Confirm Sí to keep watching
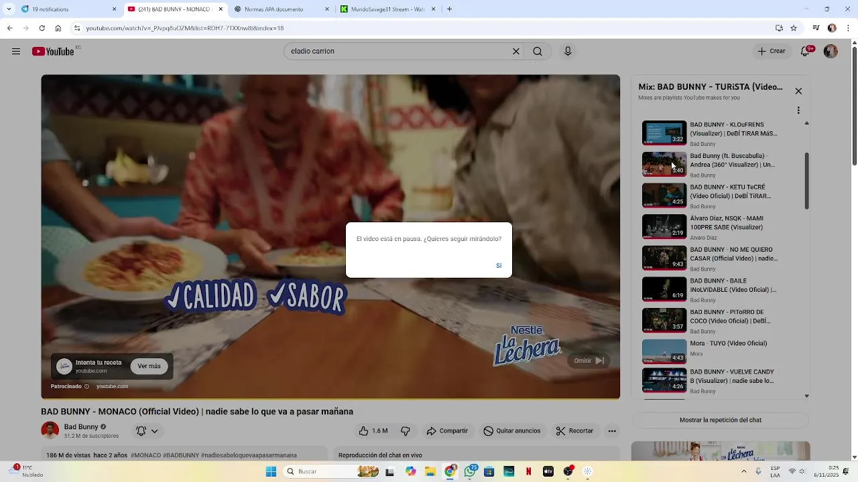This screenshot has height=482, width=858. (499, 266)
